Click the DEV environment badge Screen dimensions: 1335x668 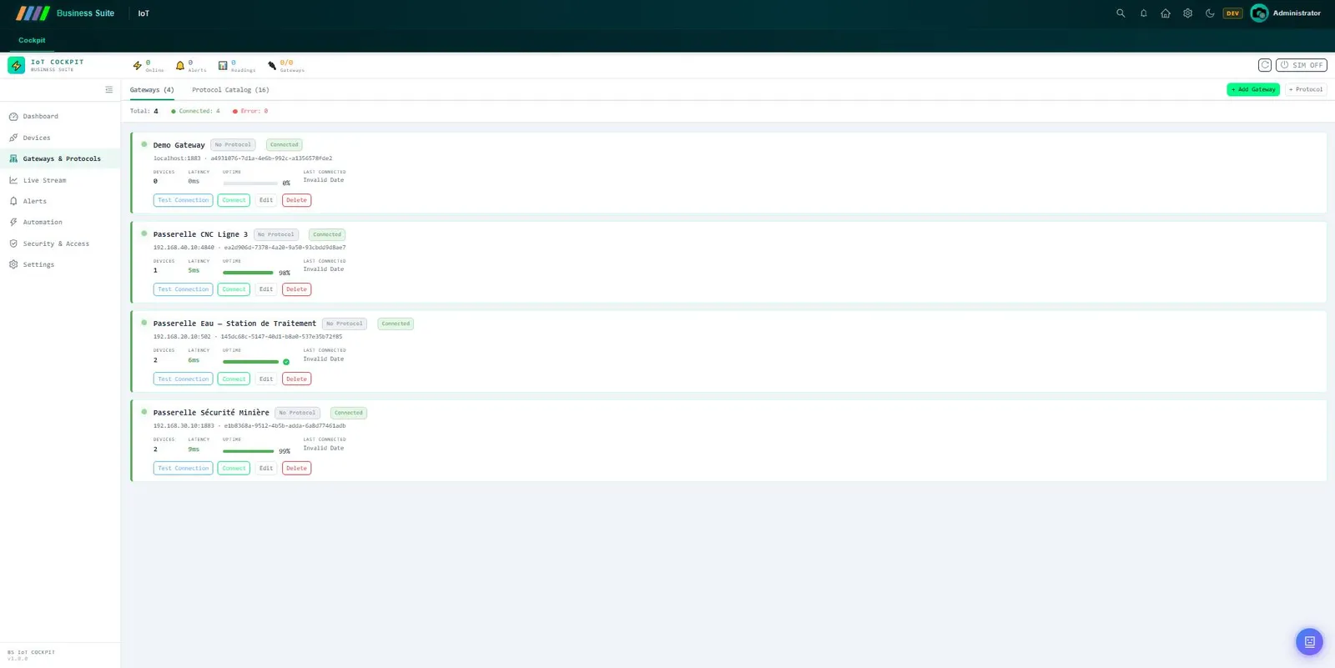coord(1232,13)
